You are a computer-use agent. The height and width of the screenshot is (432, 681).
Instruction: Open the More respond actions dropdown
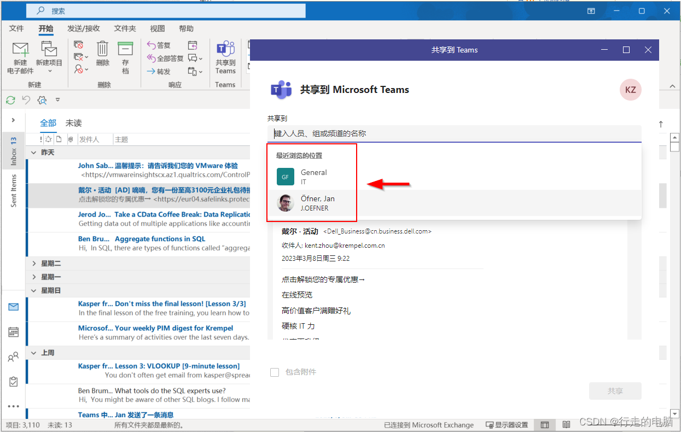[x=195, y=71]
